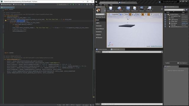Toggle visibility of Sky Sphere actor

165,23
